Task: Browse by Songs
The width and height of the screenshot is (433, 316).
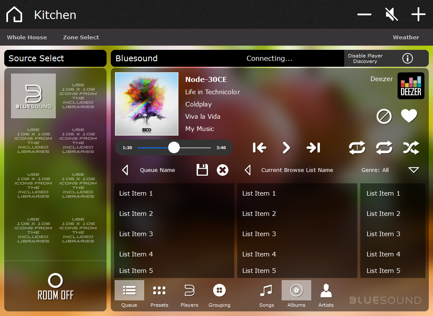Action: (266, 294)
